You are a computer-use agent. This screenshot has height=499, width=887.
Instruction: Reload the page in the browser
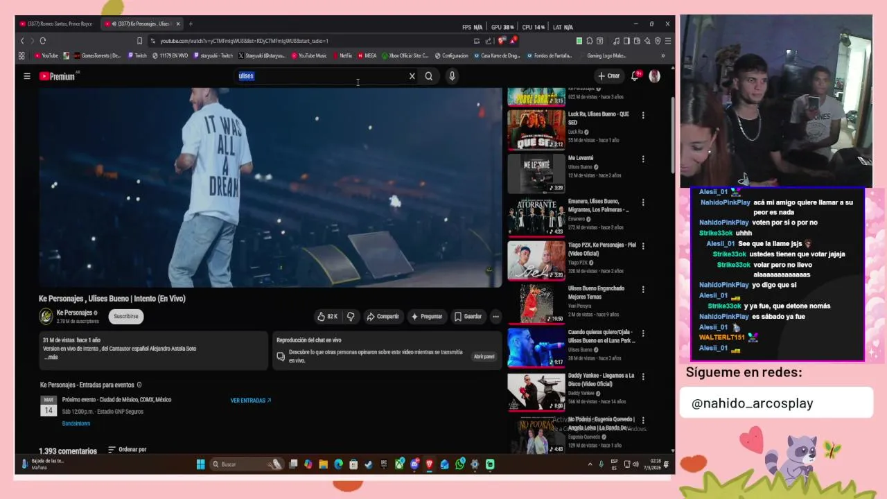pos(43,41)
